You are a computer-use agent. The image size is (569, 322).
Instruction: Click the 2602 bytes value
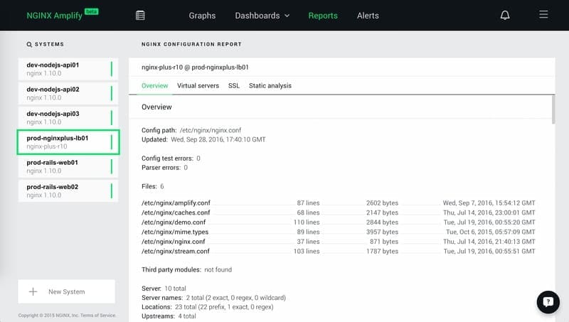[x=382, y=203]
